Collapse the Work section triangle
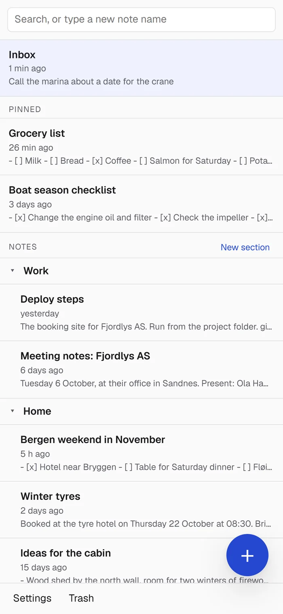This screenshot has height=614, width=283. pyautogui.click(x=13, y=271)
